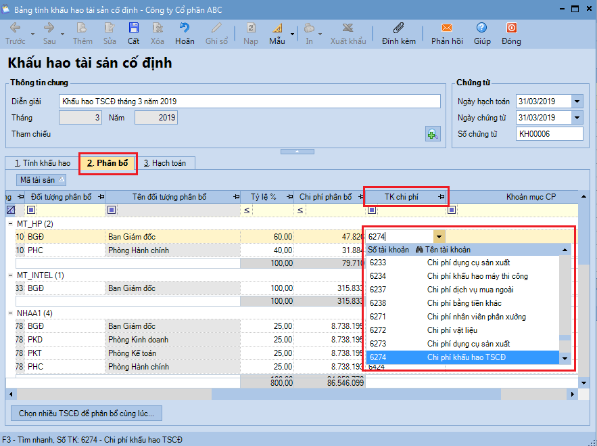Image resolution: width=597 pixels, height=446 pixels.
Task: Click the Diễn giải description field
Action: [x=249, y=102]
